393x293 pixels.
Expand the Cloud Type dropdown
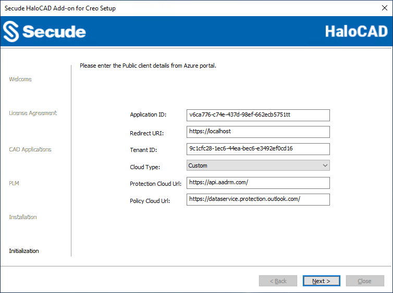pos(258,165)
